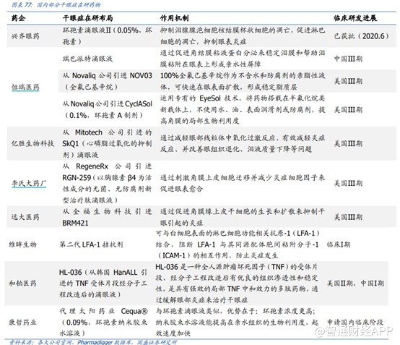Click the 第二代 LFA-1 拮抗剂 drug cell
The width and height of the screenshot is (400, 345).
(x=91, y=244)
